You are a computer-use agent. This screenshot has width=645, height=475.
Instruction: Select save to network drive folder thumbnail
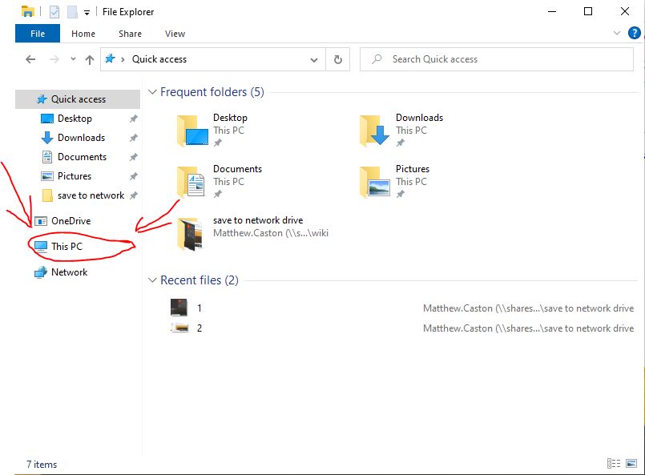coord(190,234)
